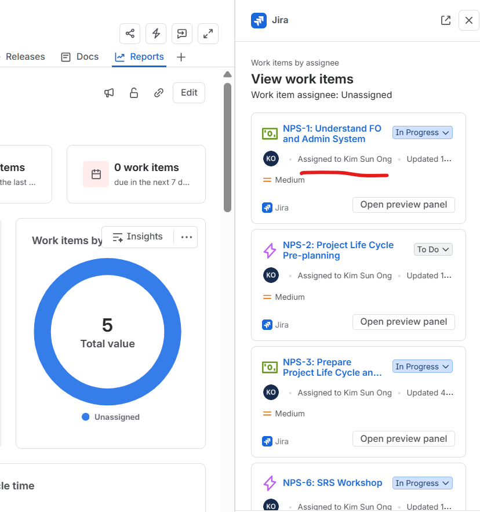Open preview panel for NPS-2
The height and width of the screenshot is (512, 480).
click(x=403, y=322)
